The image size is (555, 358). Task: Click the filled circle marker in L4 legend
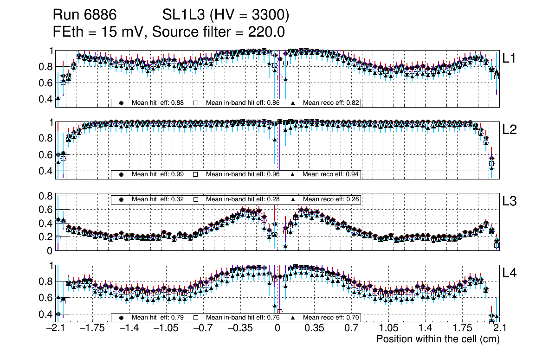(122, 318)
